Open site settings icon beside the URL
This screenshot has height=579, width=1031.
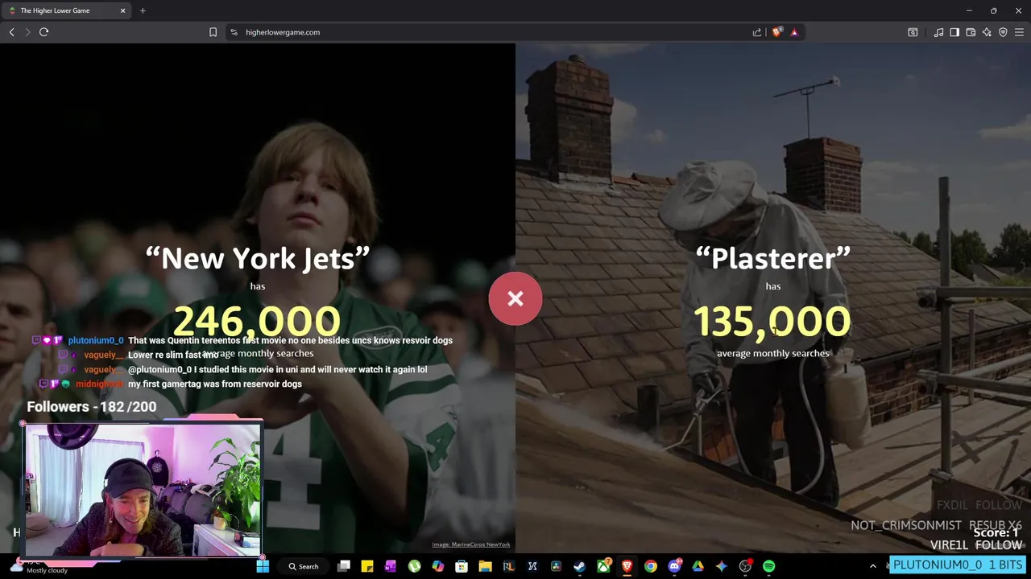coord(234,32)
